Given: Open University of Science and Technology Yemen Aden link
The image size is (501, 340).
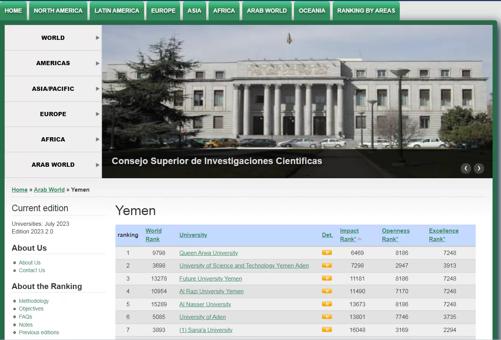Looking at the screenshot, I should [x=244, y=266].
